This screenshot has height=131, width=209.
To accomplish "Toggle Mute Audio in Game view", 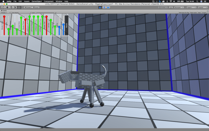I will [194, 13].
